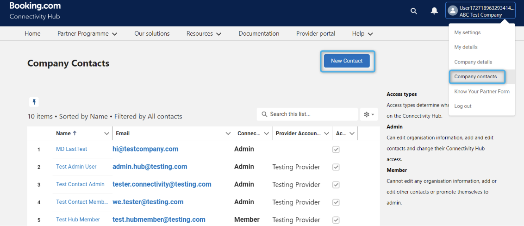Click into Search this list field

tap(310, 114)
